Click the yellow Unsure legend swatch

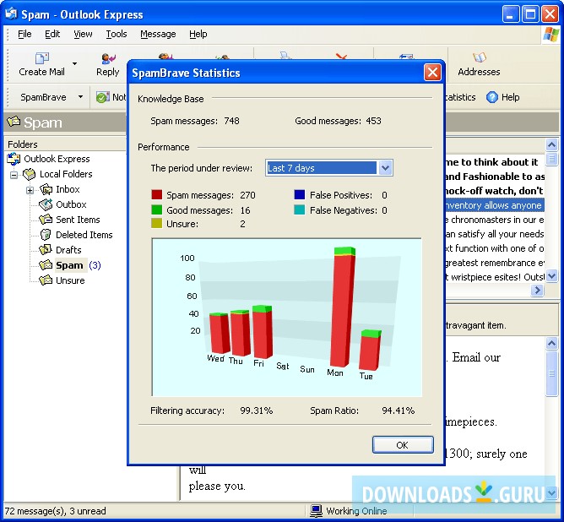point(157,224)
